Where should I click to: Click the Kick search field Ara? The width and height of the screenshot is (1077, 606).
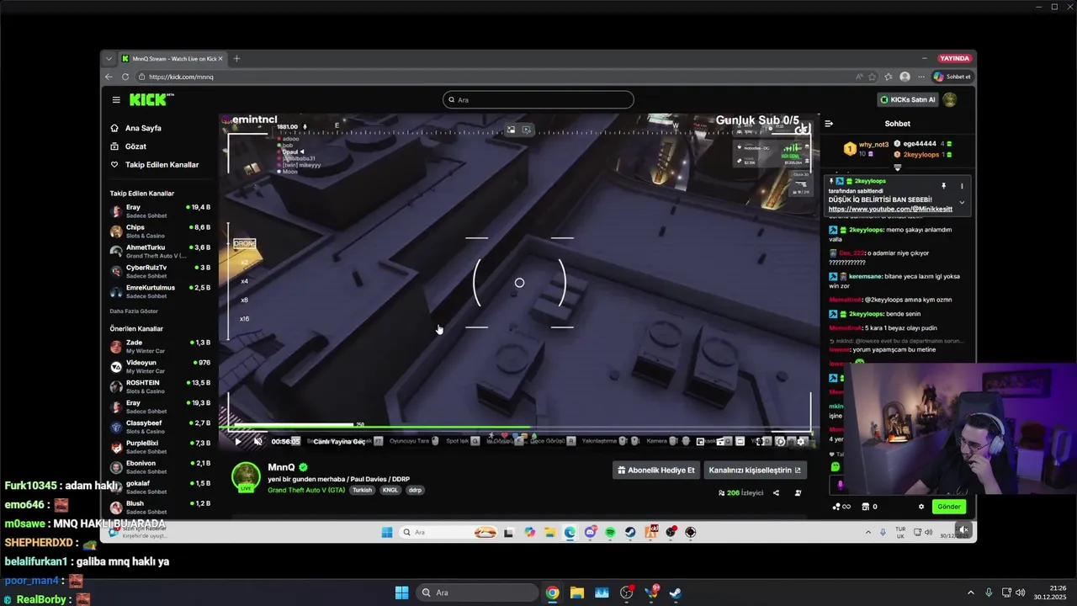pos(538,99)
